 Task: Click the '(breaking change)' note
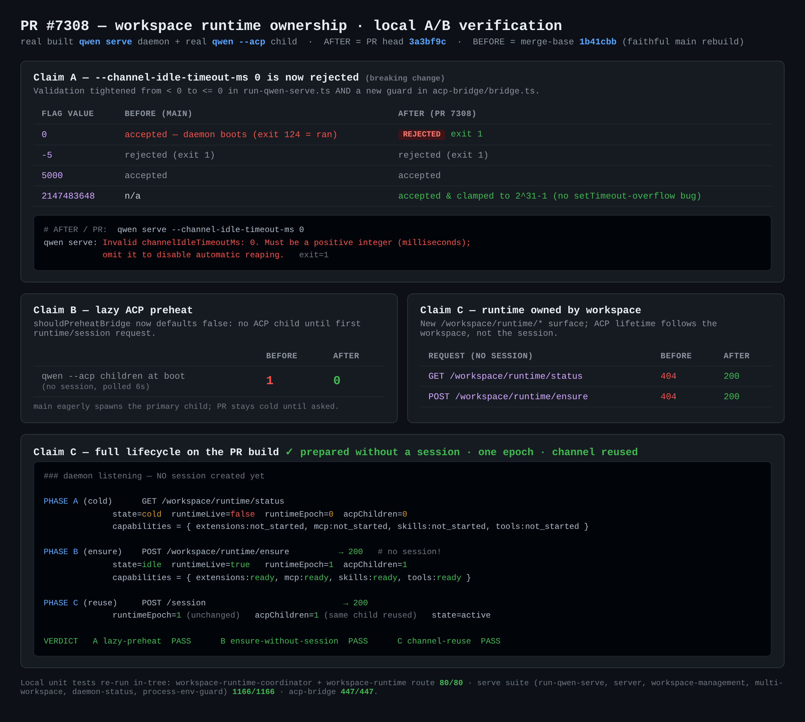tap(405, 78)
